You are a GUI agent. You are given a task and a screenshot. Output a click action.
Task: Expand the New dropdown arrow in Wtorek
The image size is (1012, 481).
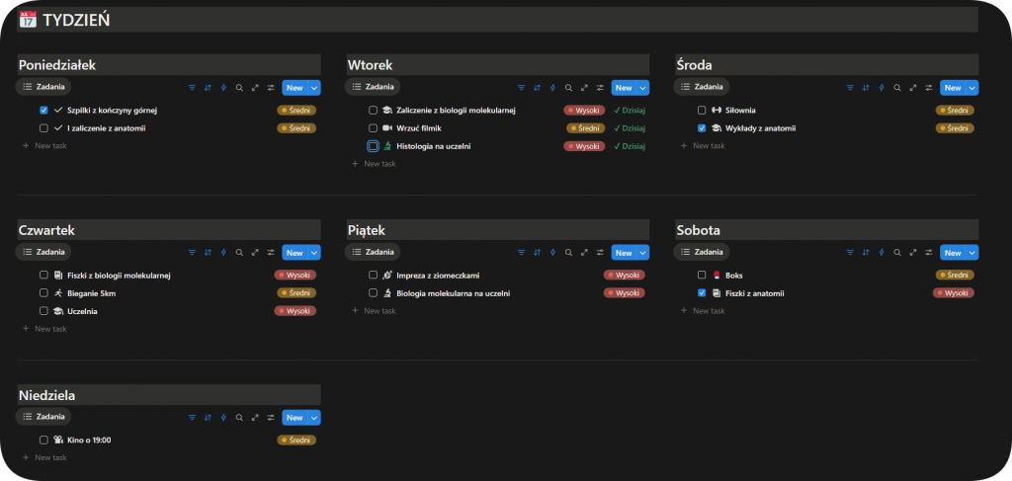click(644, 88)
